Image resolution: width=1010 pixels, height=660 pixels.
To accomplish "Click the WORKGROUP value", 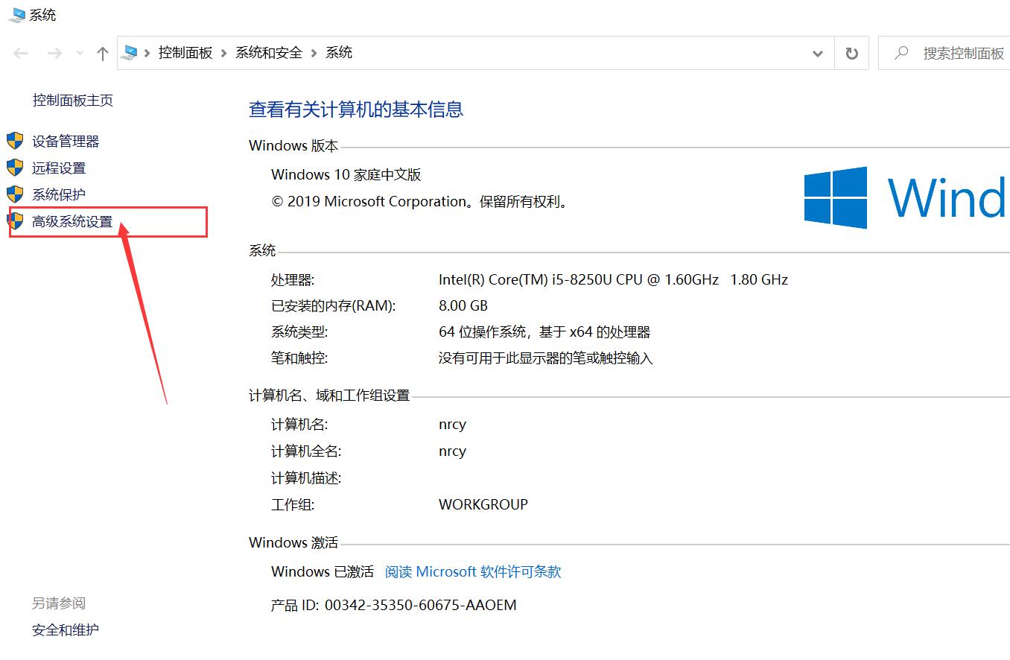I will click(x=483, y=504).
